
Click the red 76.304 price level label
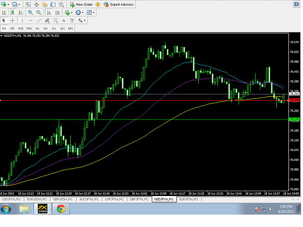294,100
